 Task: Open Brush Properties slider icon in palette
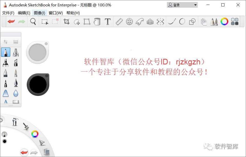(5, 42)
